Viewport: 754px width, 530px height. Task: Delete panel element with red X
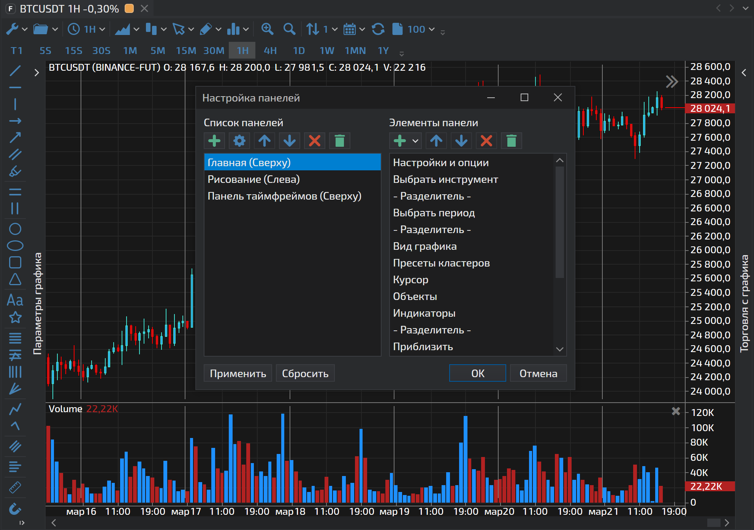coord(486,141)
